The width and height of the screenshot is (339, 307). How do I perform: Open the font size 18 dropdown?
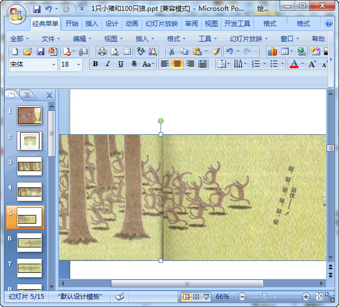click(79, 64)
